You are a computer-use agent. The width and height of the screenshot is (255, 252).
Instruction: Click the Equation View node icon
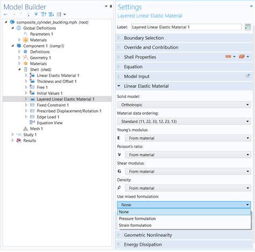coord(32,123)
